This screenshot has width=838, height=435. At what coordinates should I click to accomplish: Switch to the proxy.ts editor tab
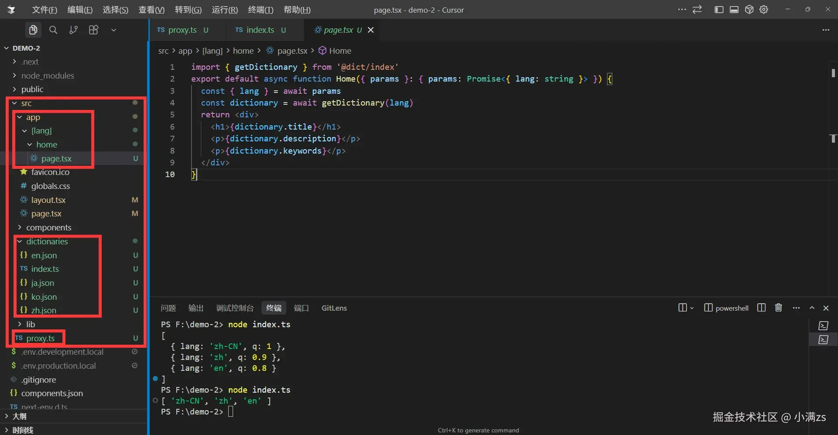click(x=182, y=30)
